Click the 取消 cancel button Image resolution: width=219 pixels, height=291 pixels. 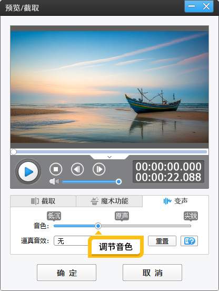click(152, 273)
